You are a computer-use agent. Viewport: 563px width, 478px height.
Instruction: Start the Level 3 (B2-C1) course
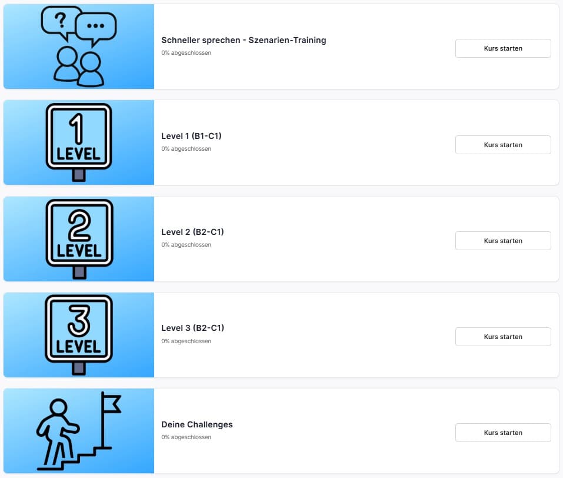(503, 337)
